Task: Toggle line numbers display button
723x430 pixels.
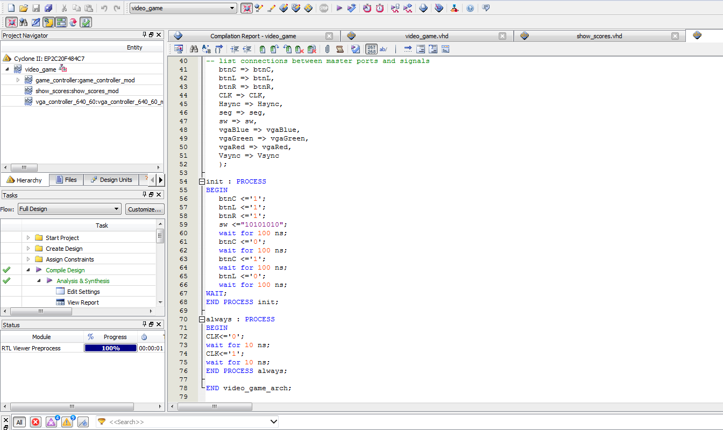Action: click(x=371, y=50)
